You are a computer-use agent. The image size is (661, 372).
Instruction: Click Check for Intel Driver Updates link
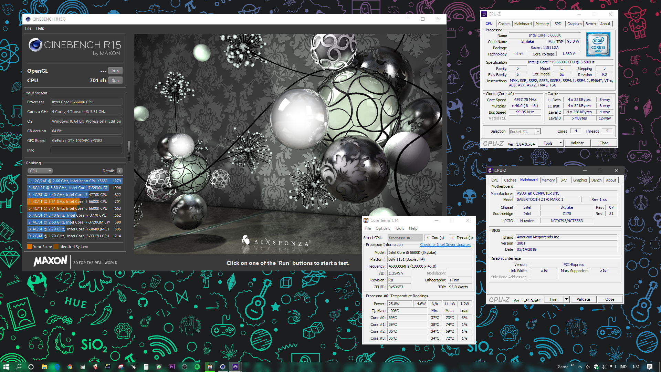tap(445, 245)
